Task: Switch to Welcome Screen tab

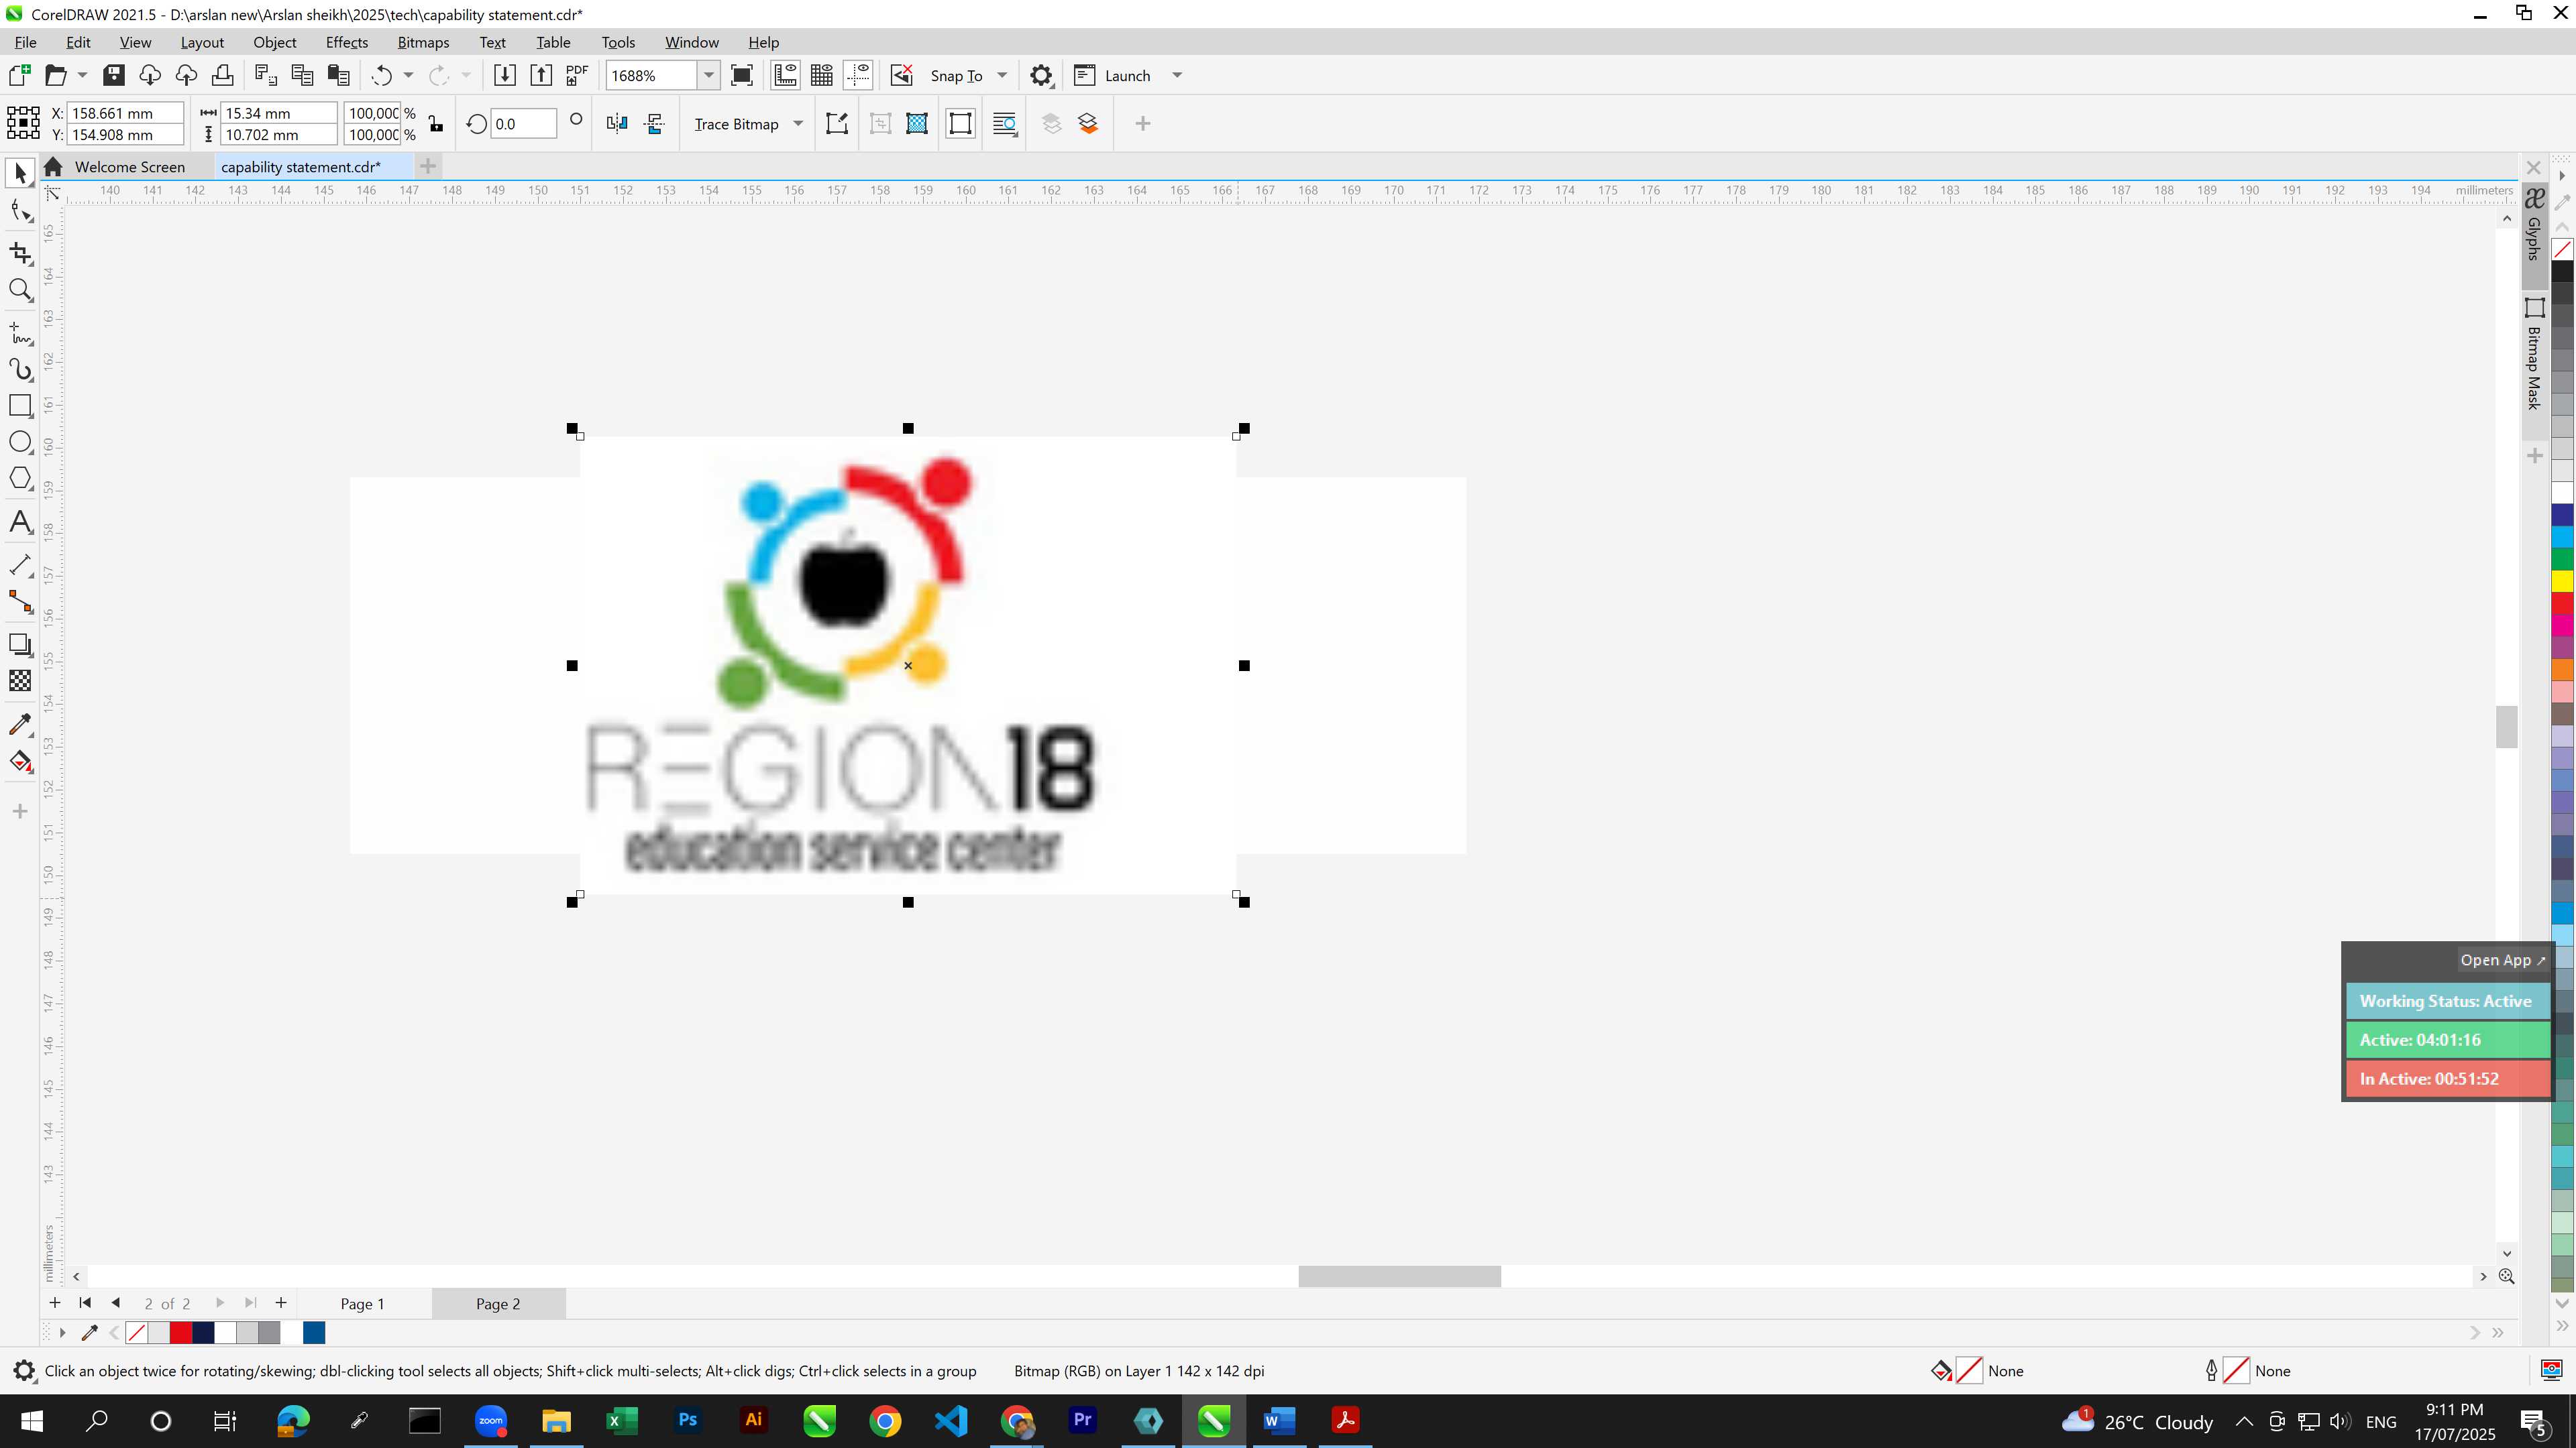Action: [x=129, y=167]
